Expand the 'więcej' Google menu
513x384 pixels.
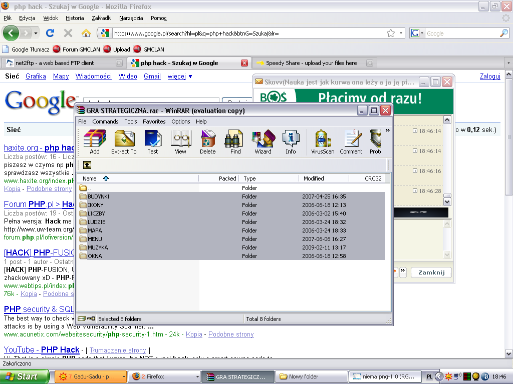[180, 76]
